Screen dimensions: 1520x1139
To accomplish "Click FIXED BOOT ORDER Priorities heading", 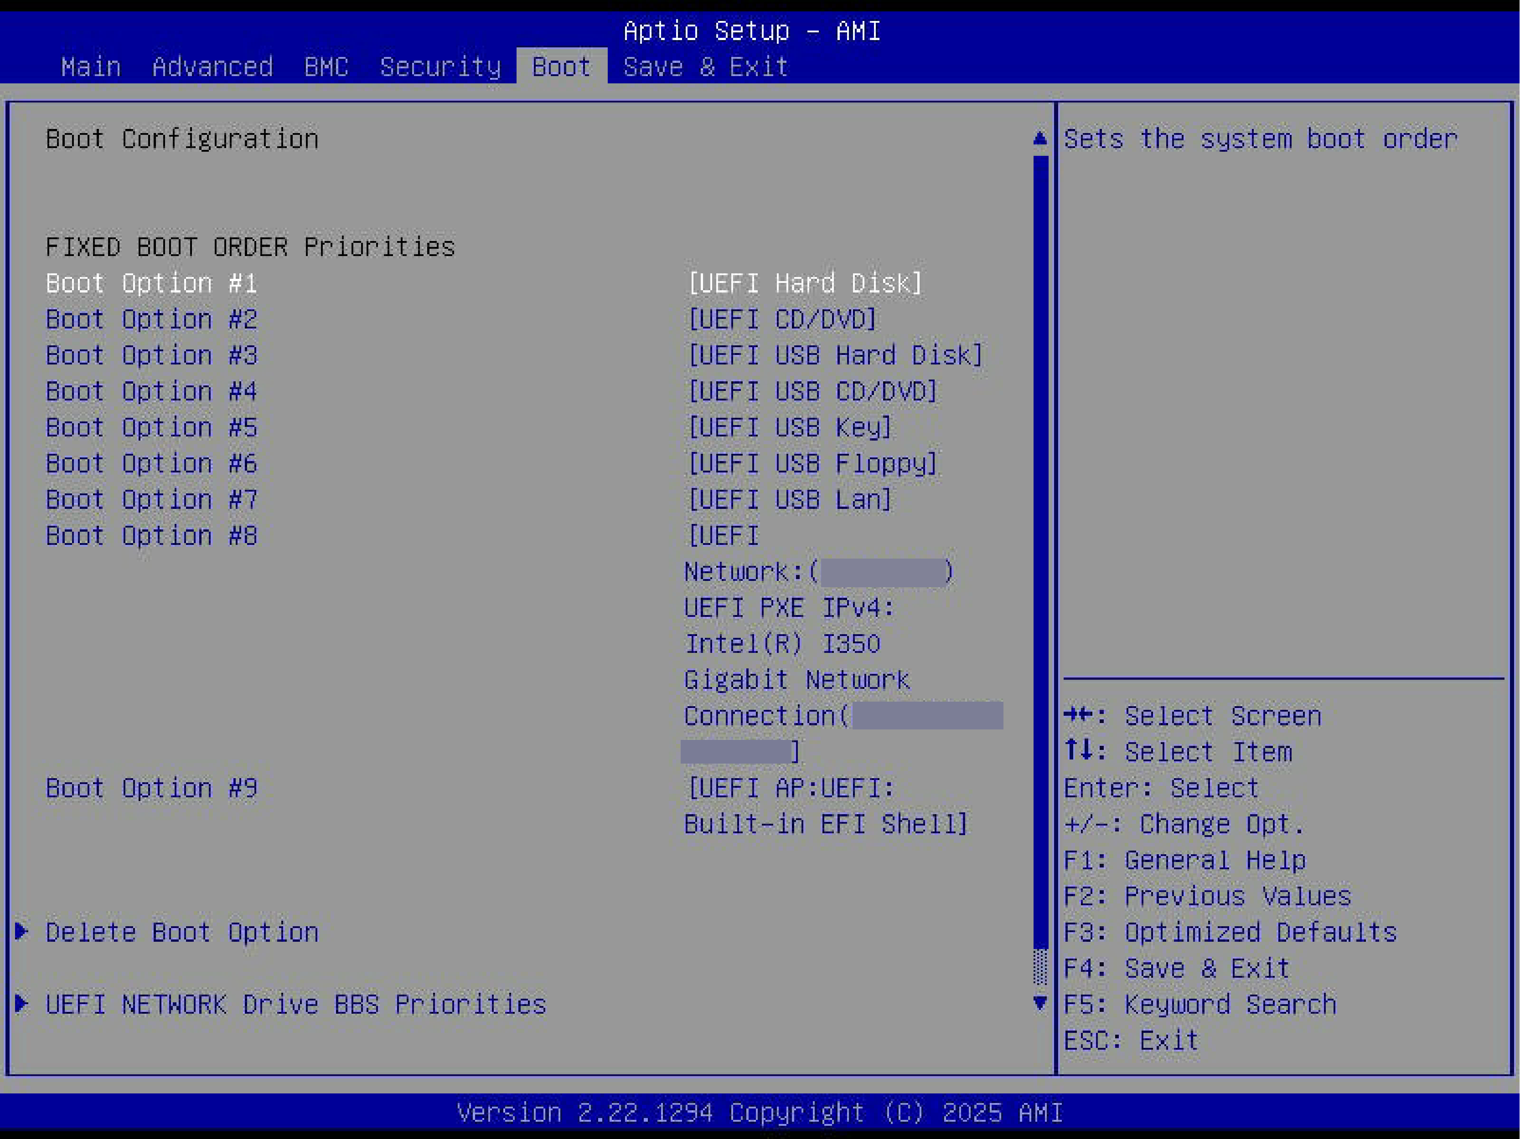I will pos(250,246).
